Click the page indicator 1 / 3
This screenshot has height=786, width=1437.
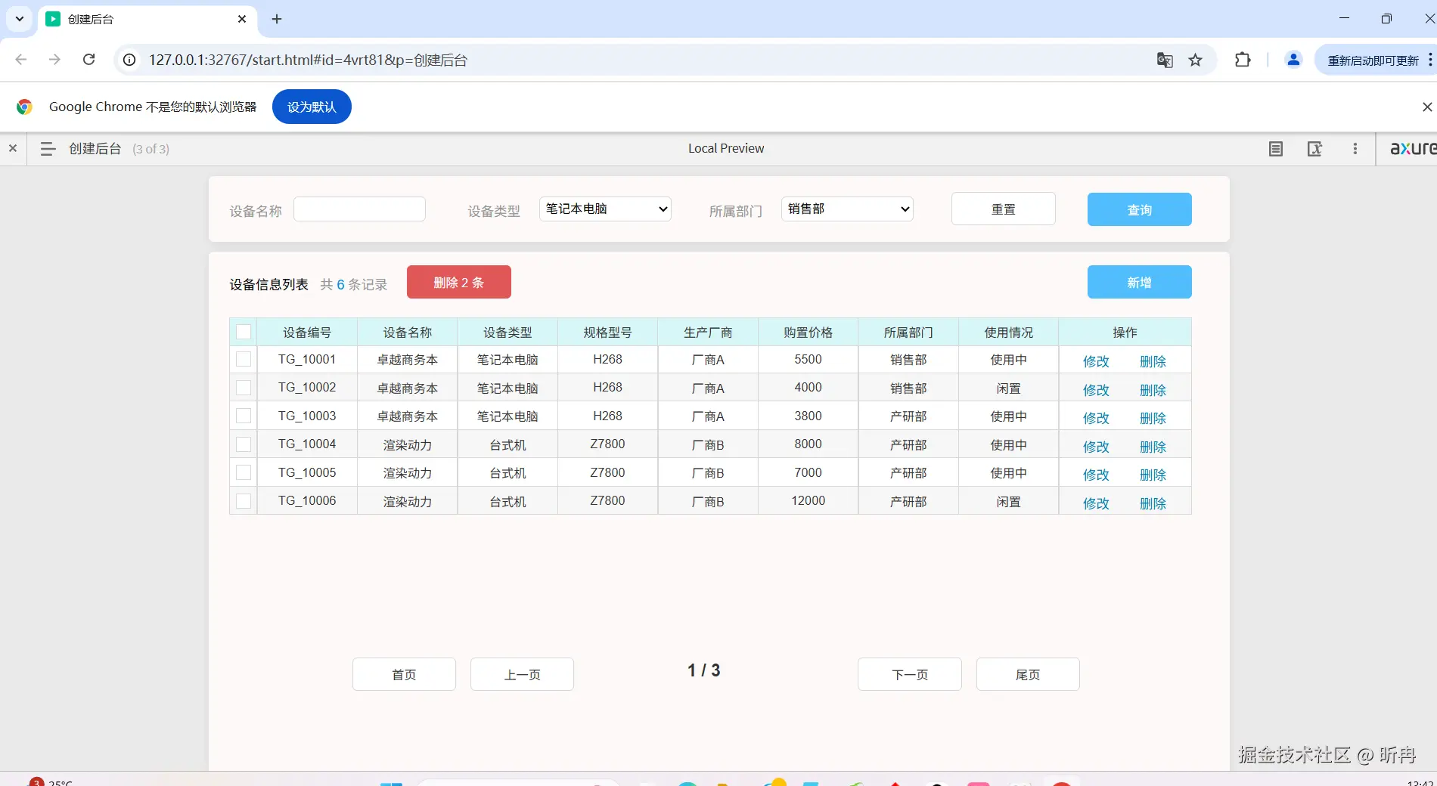click(703, 670)
